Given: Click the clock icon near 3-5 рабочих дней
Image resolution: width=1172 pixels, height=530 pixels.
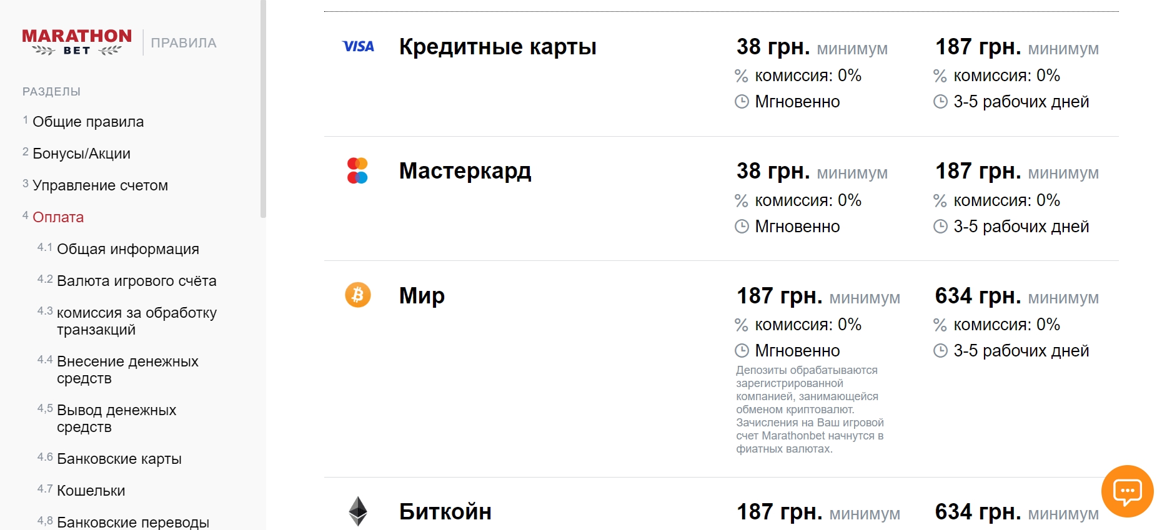Looking at the screenshot, I should [939, 101].
